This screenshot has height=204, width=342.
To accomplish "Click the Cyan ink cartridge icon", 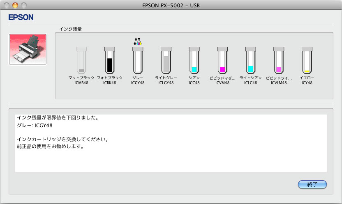I will point(194,60).
